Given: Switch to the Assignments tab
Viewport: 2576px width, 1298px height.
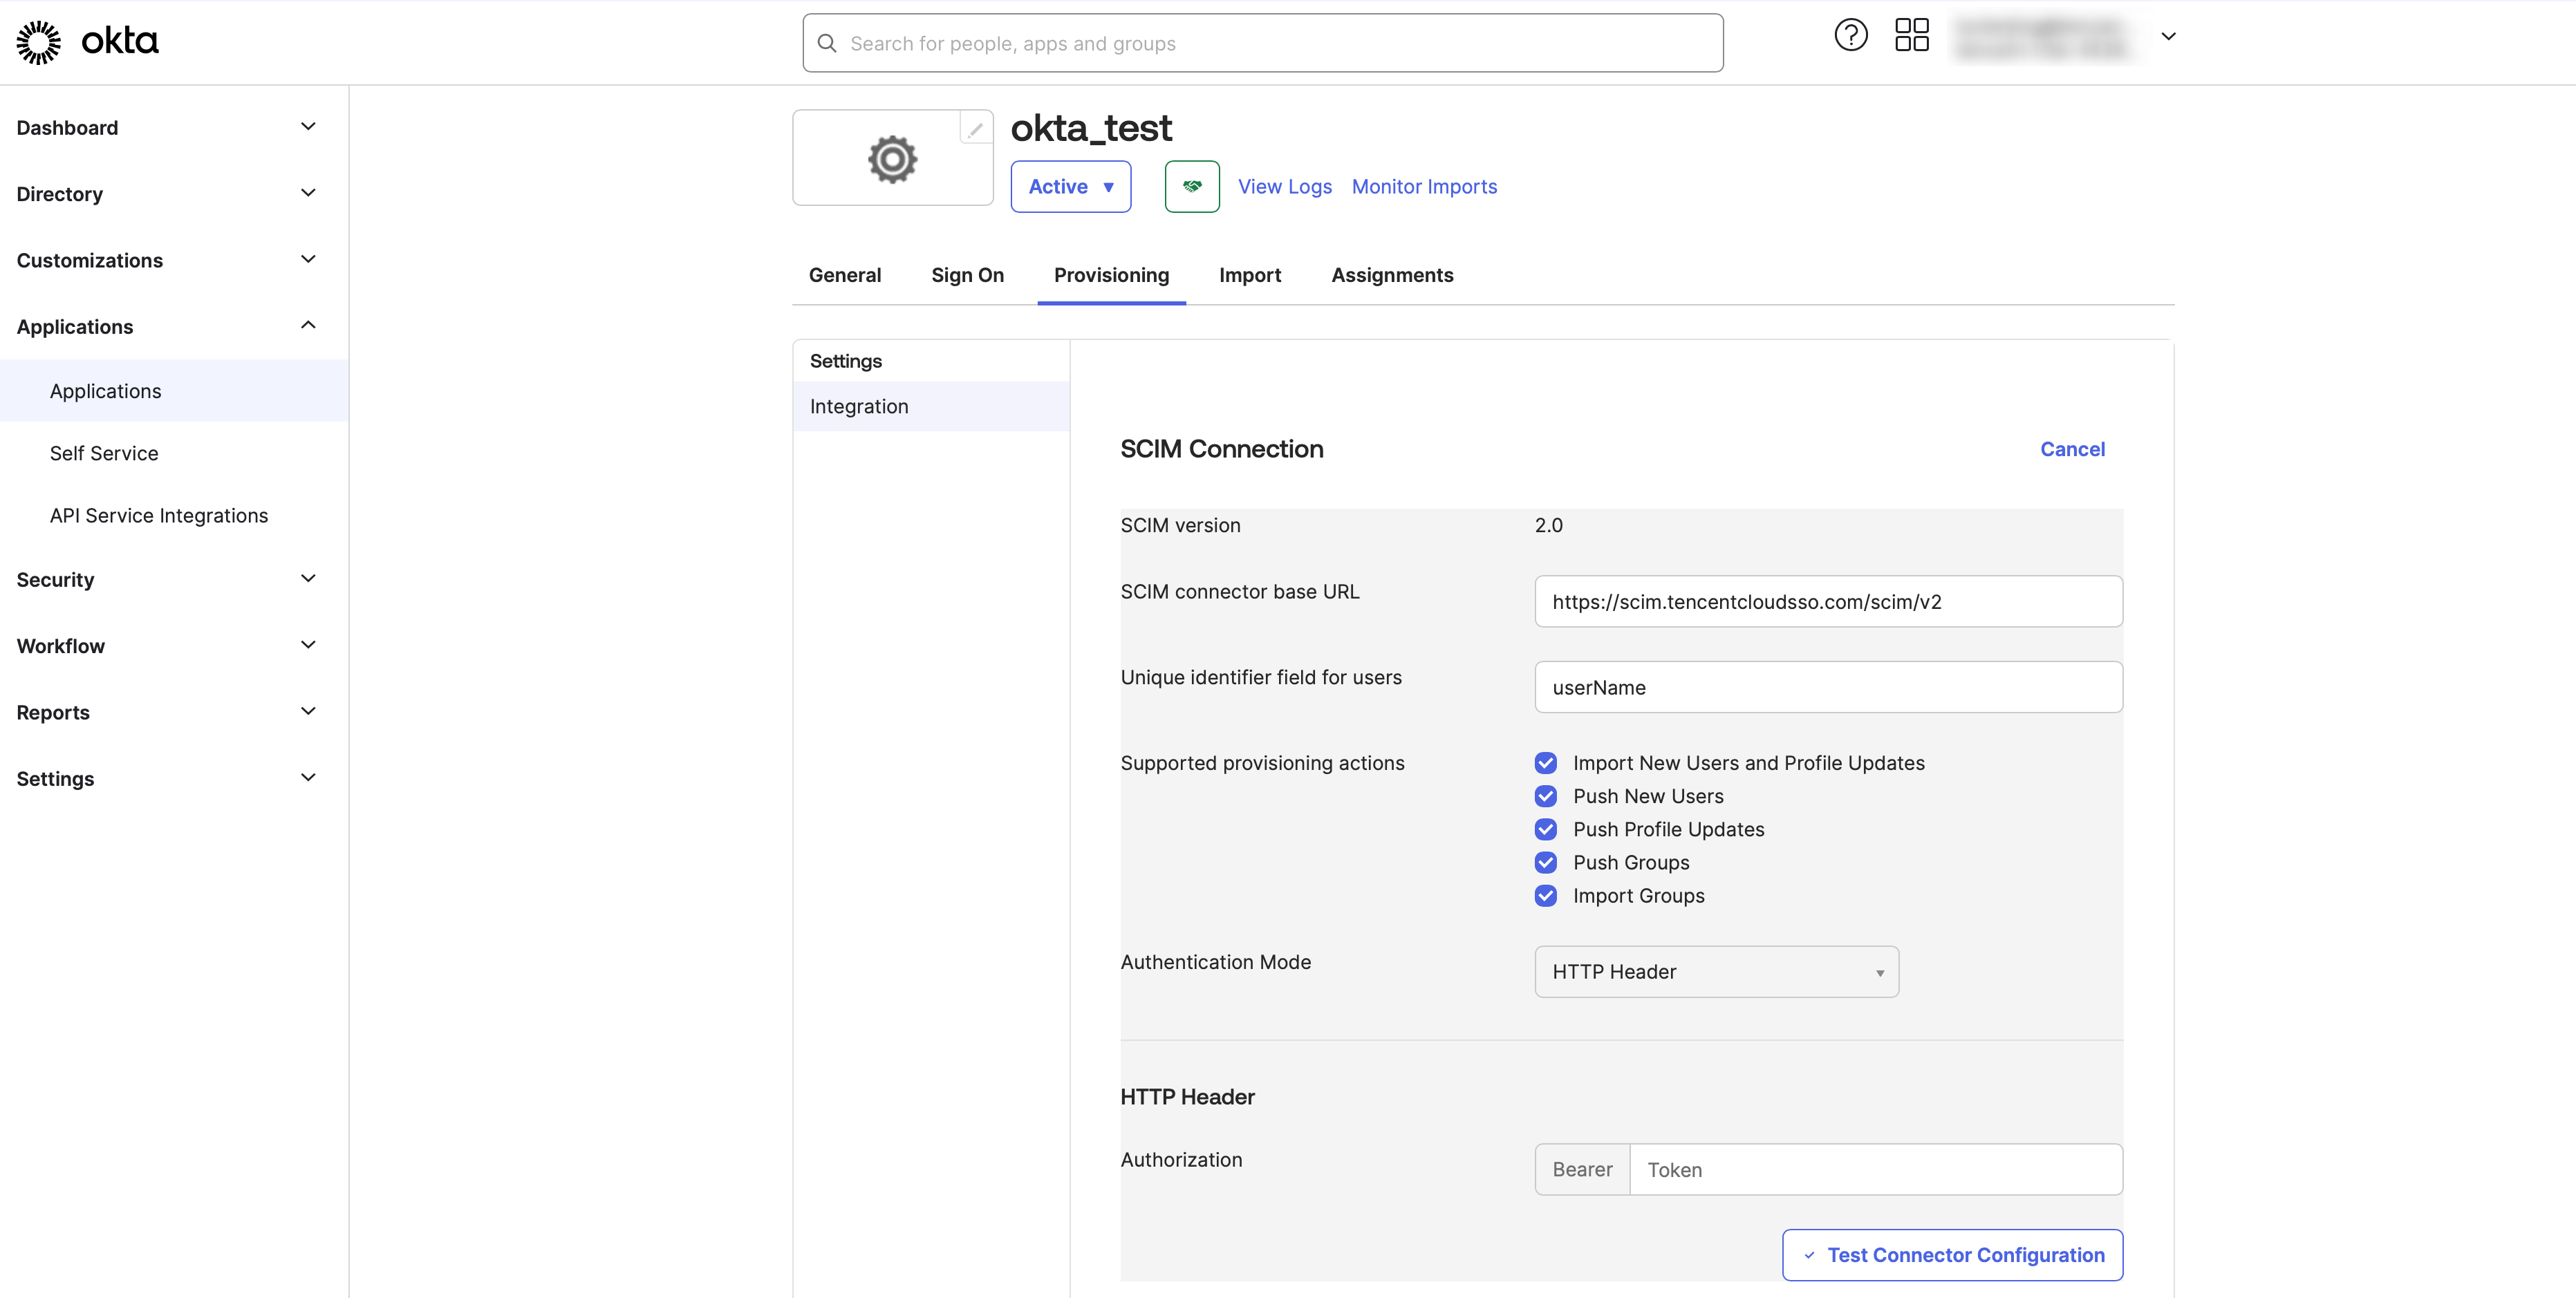Looking at the screenshot, I should 1392,276.
